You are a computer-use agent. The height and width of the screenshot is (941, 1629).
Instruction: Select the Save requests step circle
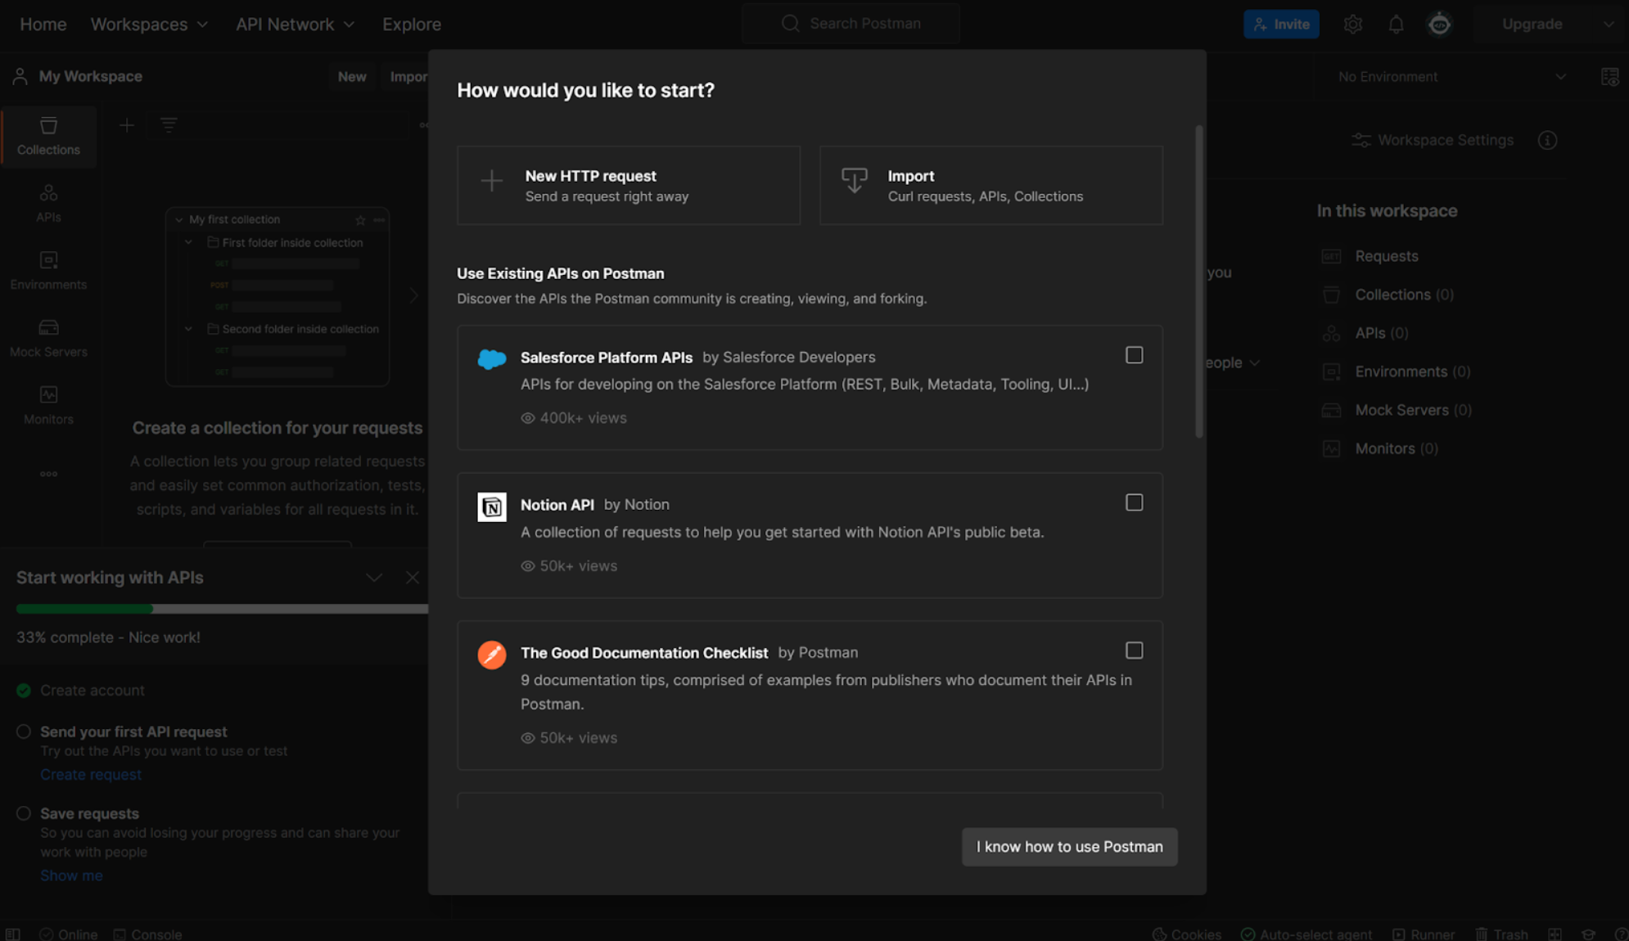[x=24, y=813]
